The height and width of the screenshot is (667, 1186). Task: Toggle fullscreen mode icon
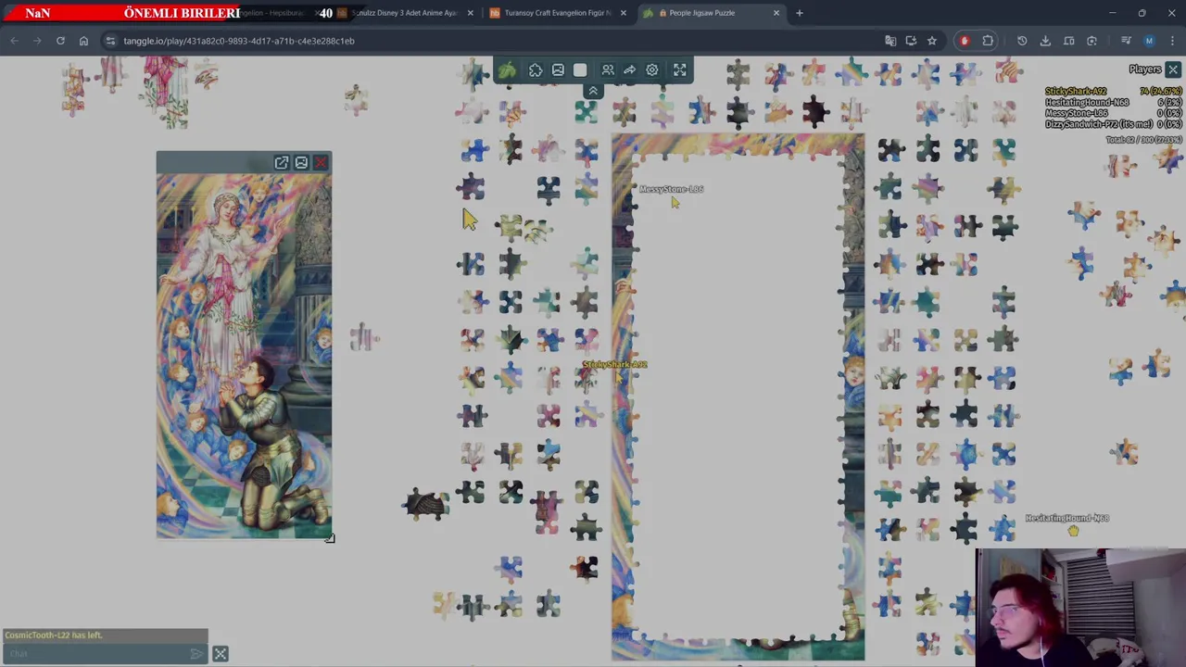coord(680,70)
